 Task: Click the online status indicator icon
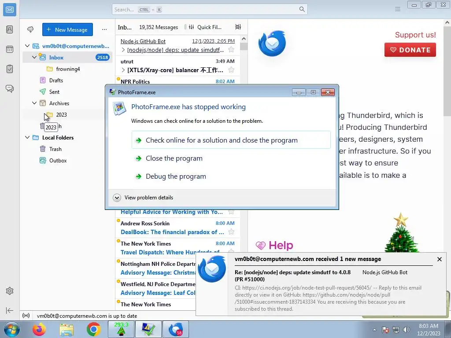coord(26,316)
